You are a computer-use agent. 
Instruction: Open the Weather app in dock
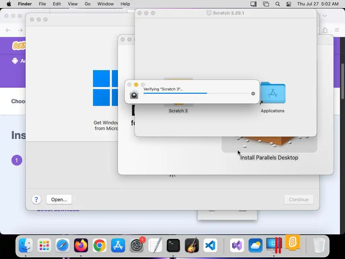(x=255, y=245)
